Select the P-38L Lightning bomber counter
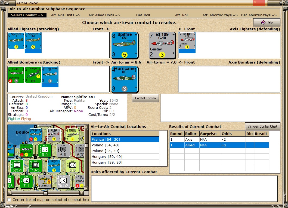 [x=16, y=75]
